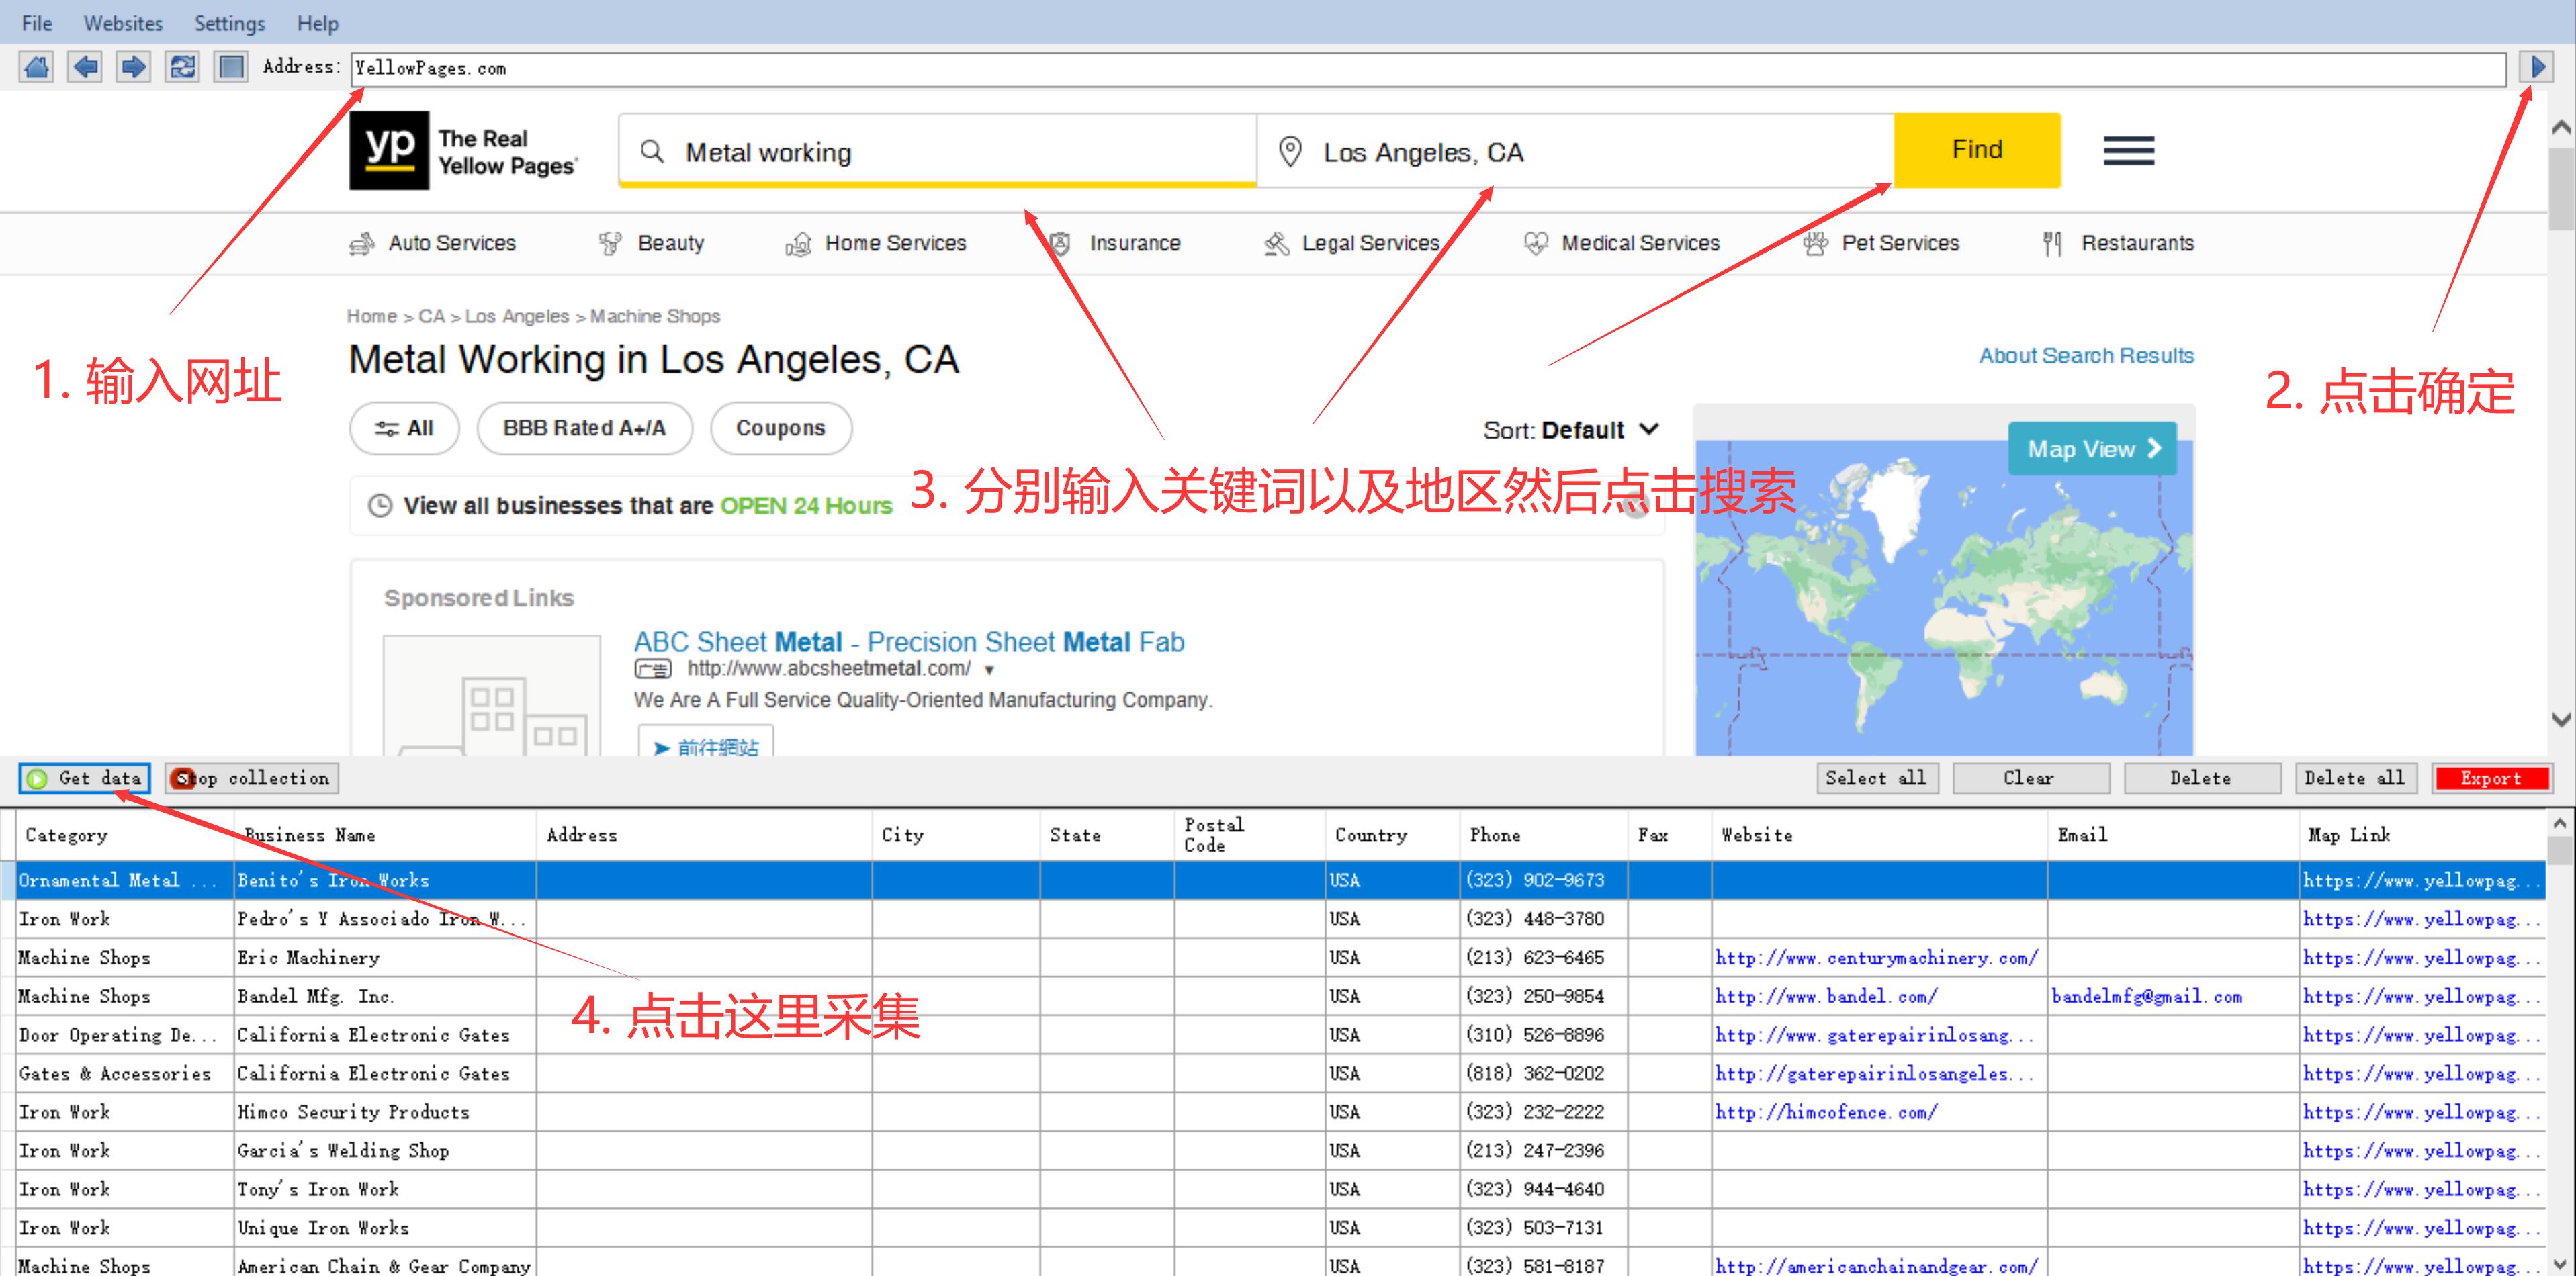Click the Clear button
Screen dimensions: 2576x1276
[x=2030, y=778]
